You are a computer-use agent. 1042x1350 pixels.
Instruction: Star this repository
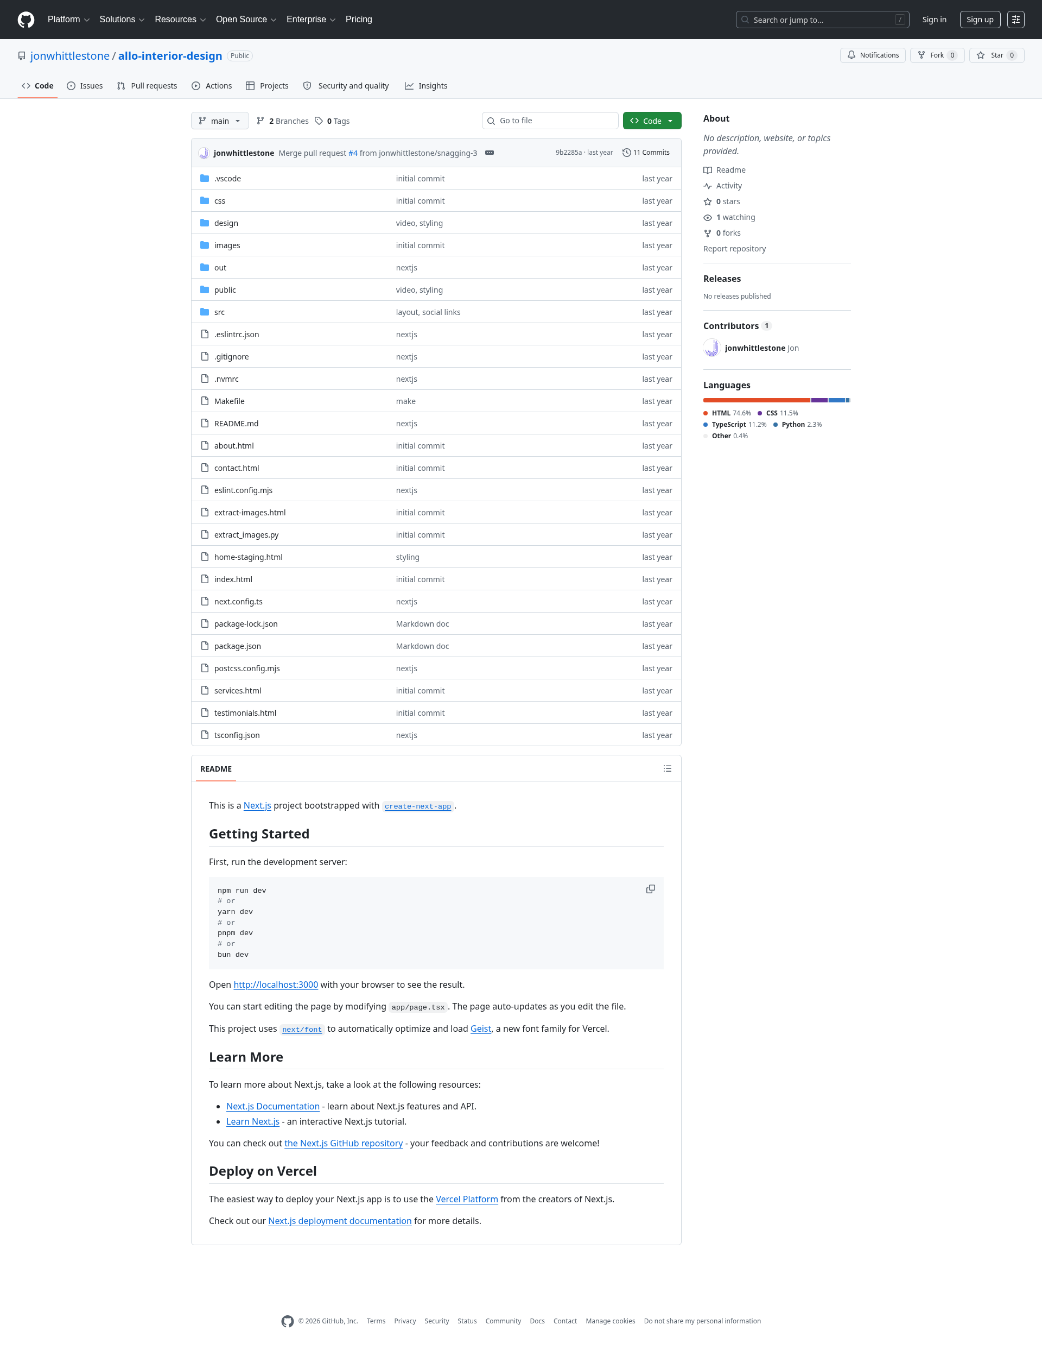click(996, 55)
